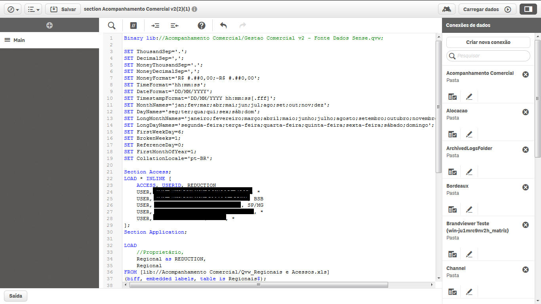The image size is (541, 304).
Task: Click the connections panel vertical scrollbar
Action: coord(537,98)
